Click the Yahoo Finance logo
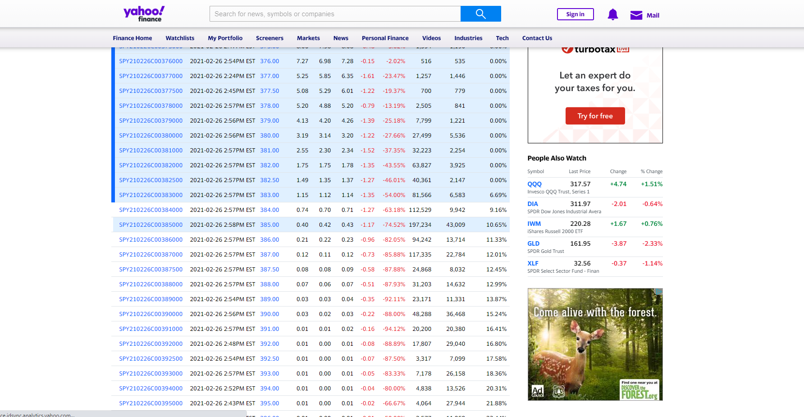Viewport: 804px width, 417px height. [x=144, y=14]
